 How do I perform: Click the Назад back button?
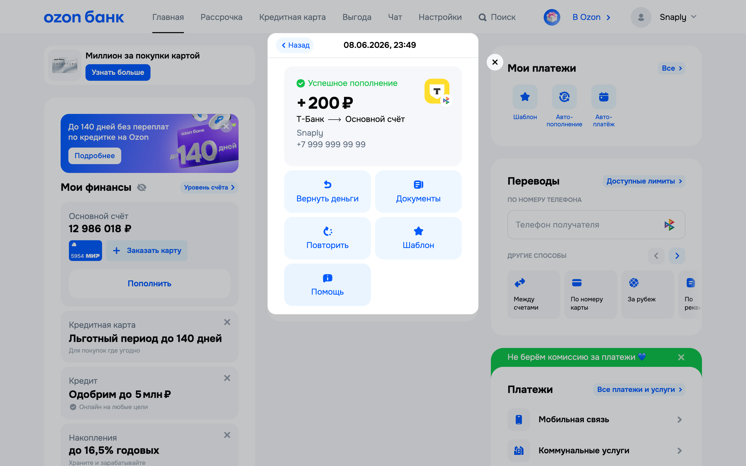tap(295, 45)
